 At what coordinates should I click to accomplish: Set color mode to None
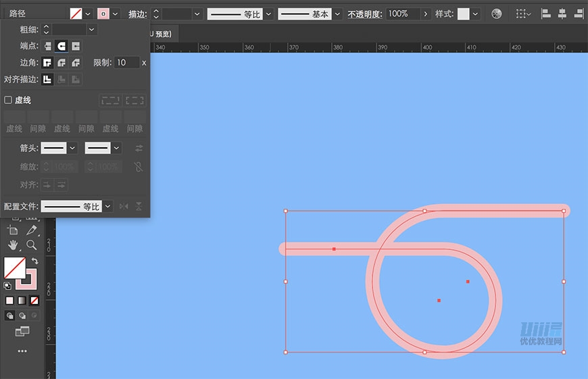click(x=34, y=300)
